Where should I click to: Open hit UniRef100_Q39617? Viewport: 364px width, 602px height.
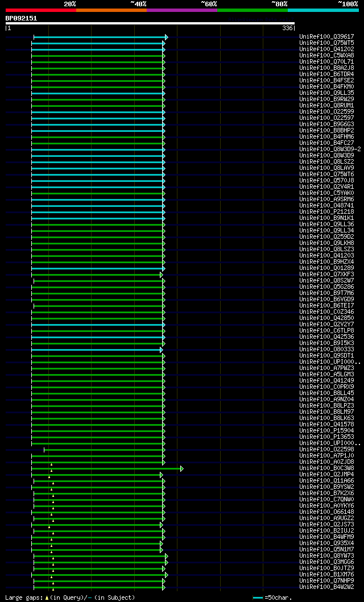click(x=326, y=37)
